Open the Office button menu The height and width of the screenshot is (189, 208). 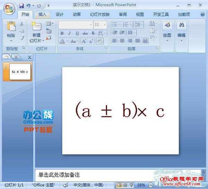coord(9,9)
